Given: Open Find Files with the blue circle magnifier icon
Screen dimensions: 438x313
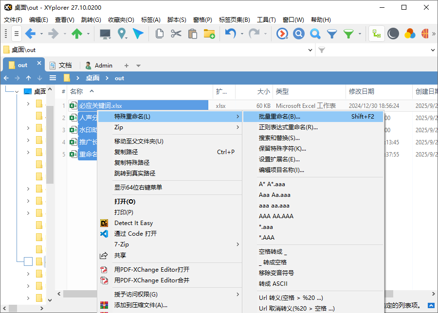Looking at the screenshot, I should 298,35.
